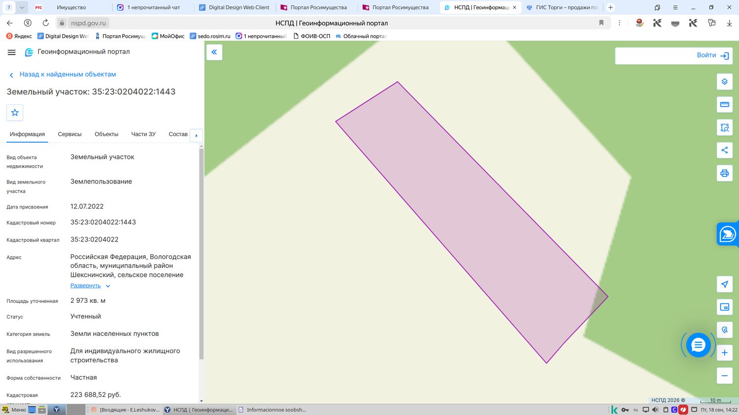Screen dimensions: 739x415
Task: Collapse the left information panel
Action: 214,52
